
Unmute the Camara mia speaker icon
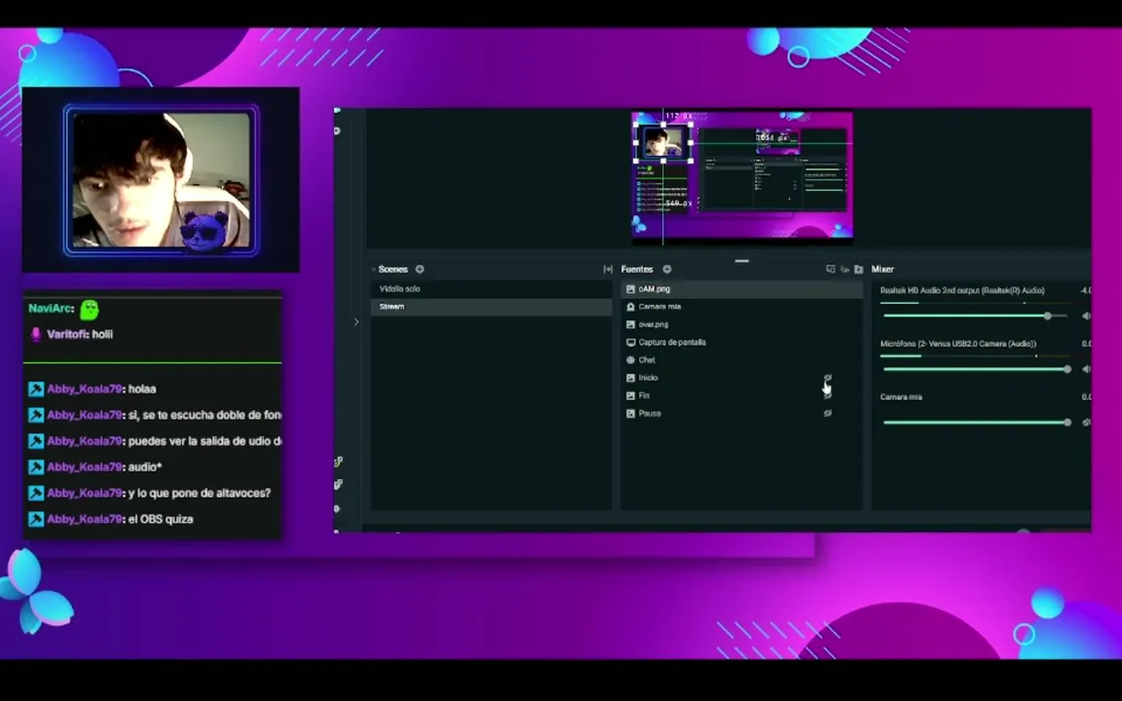pyautogui.click(x=1086, y=422)
